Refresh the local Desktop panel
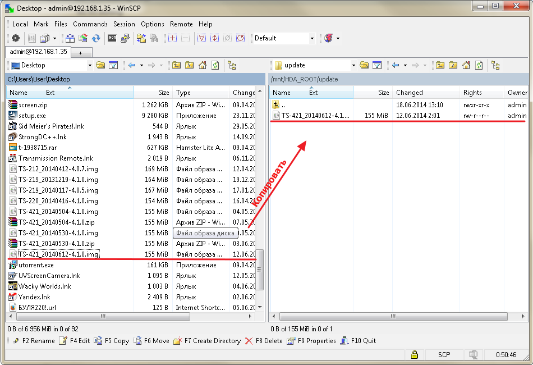The image size is (533, 365). pos(215,65)
